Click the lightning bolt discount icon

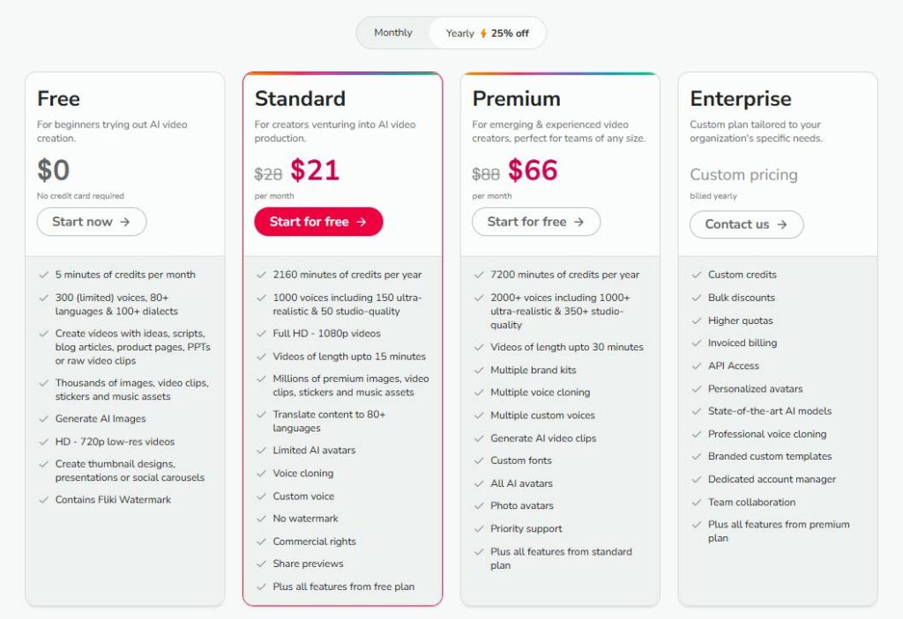[x=483, y=33]
